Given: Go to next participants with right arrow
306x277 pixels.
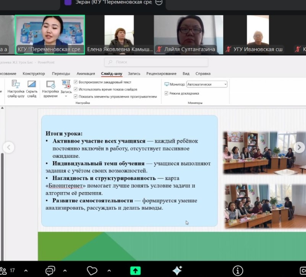Looking at the screenshot, I should click(300, 147).
